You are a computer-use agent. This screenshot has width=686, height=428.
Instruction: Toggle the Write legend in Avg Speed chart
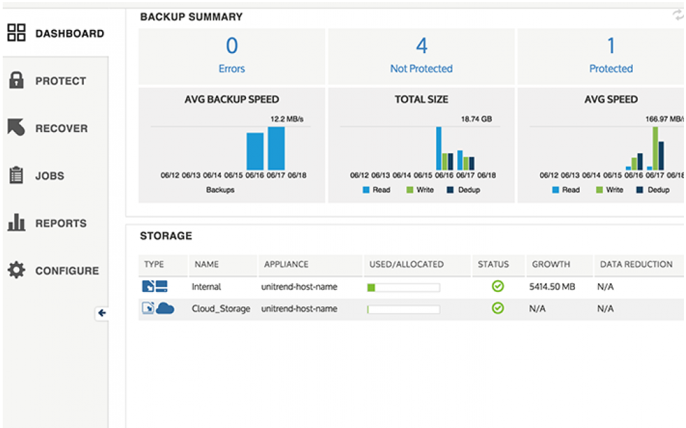click(609, 190)
